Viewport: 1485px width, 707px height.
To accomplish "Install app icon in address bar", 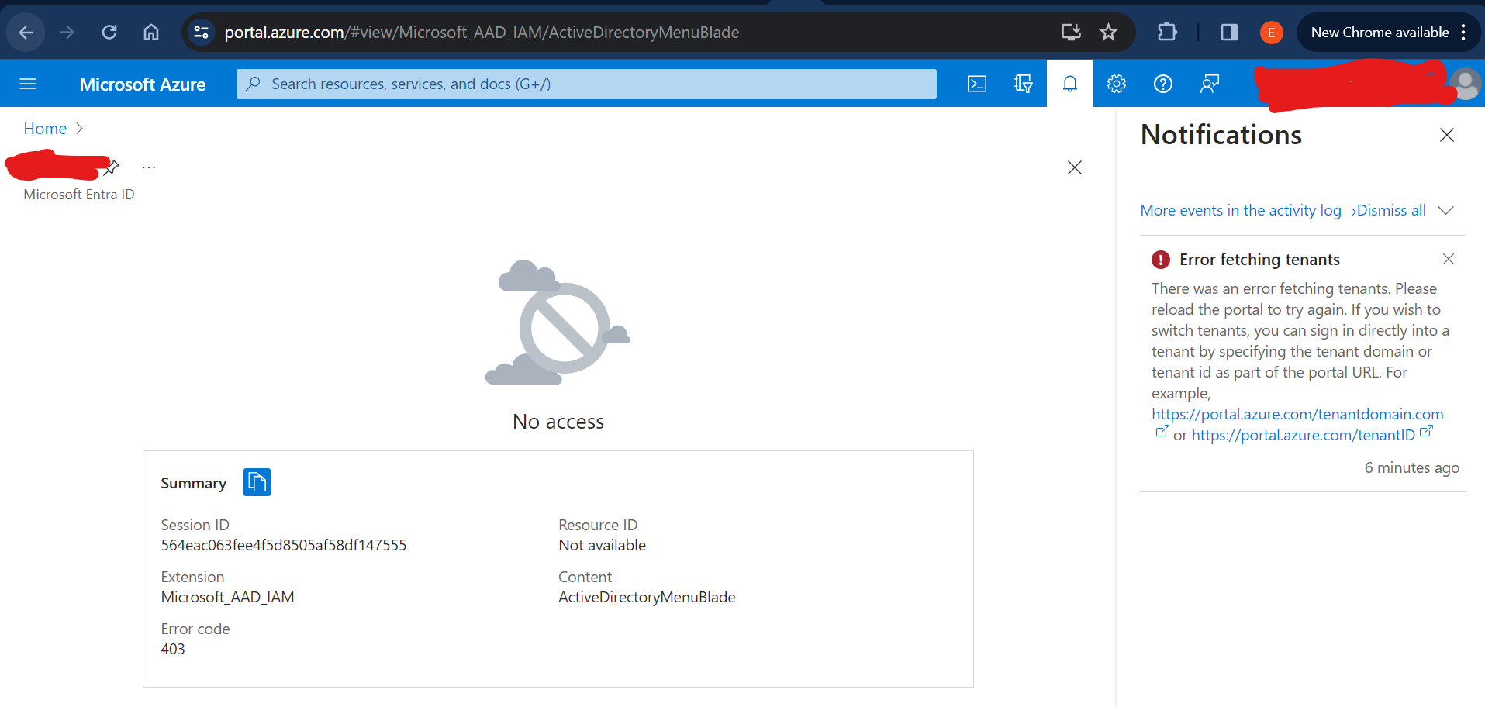I will [1071, 33].
